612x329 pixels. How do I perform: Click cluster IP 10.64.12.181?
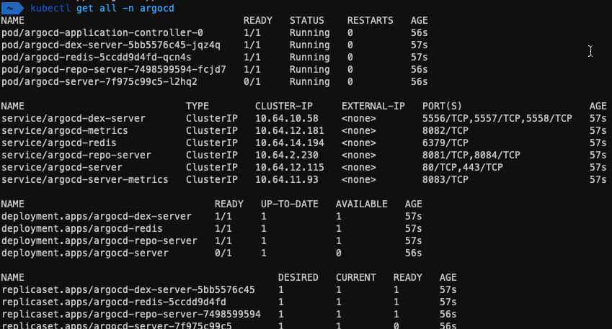coord(290,130)
